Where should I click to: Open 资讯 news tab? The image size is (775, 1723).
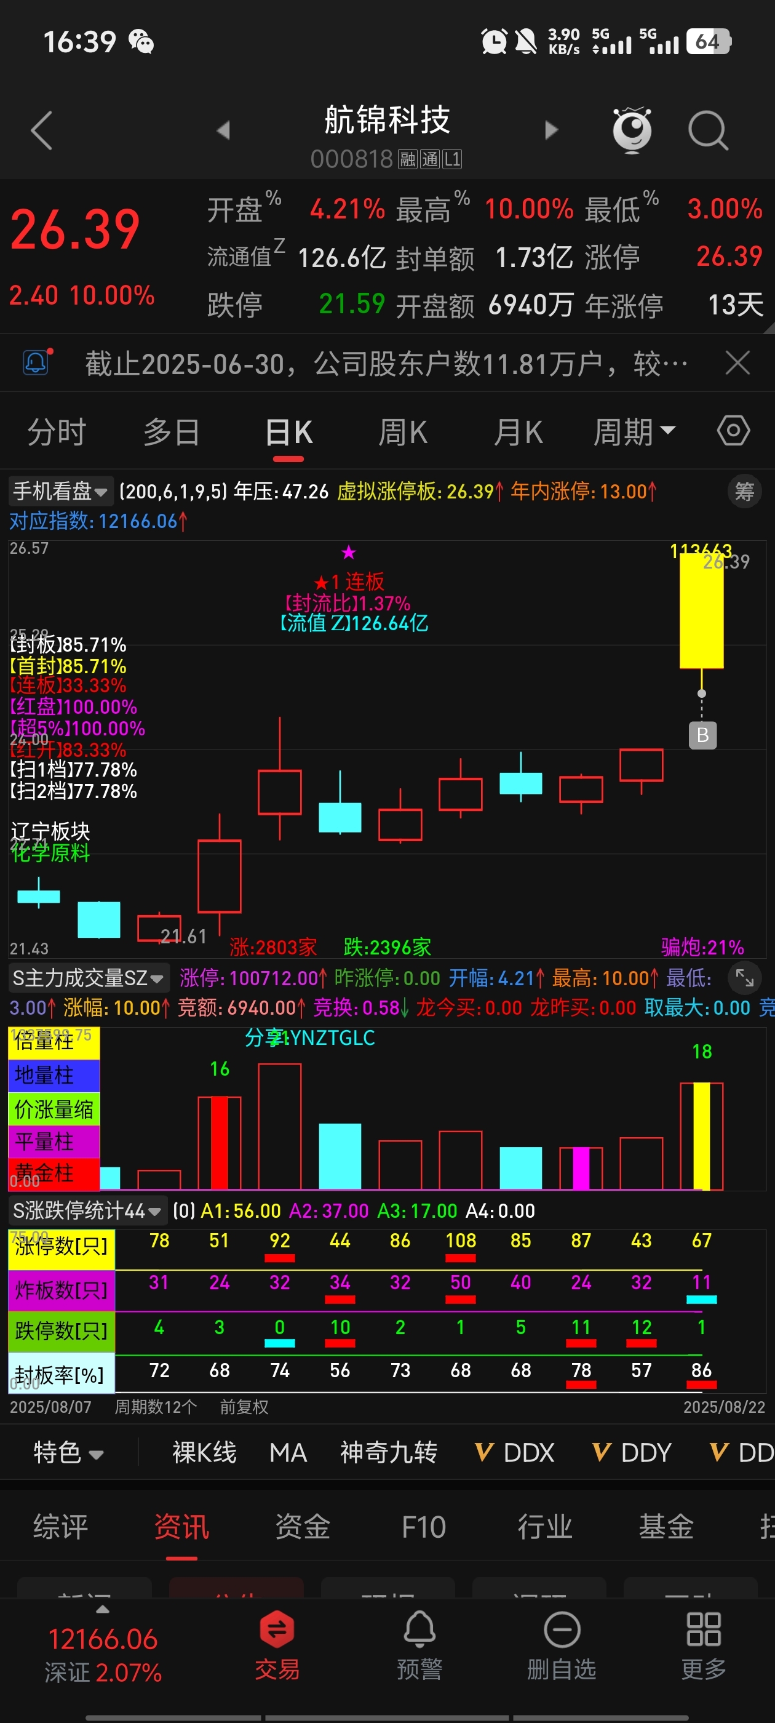pos(182,1528)
